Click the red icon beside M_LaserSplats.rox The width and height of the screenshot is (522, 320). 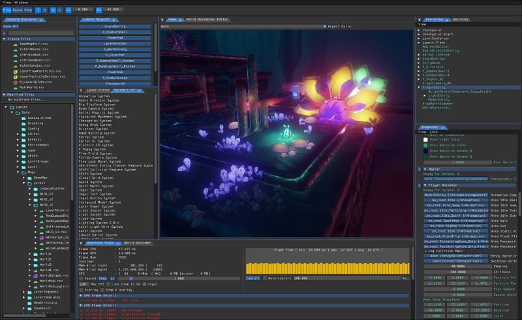point(15,82)
